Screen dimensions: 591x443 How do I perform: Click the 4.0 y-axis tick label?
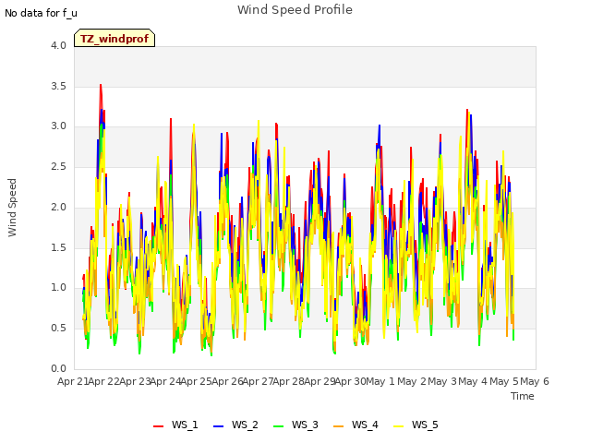click(58, 45)
